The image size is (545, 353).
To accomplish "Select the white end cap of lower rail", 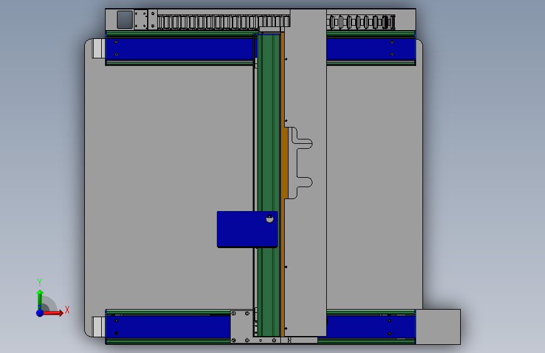I will (98, 327).
